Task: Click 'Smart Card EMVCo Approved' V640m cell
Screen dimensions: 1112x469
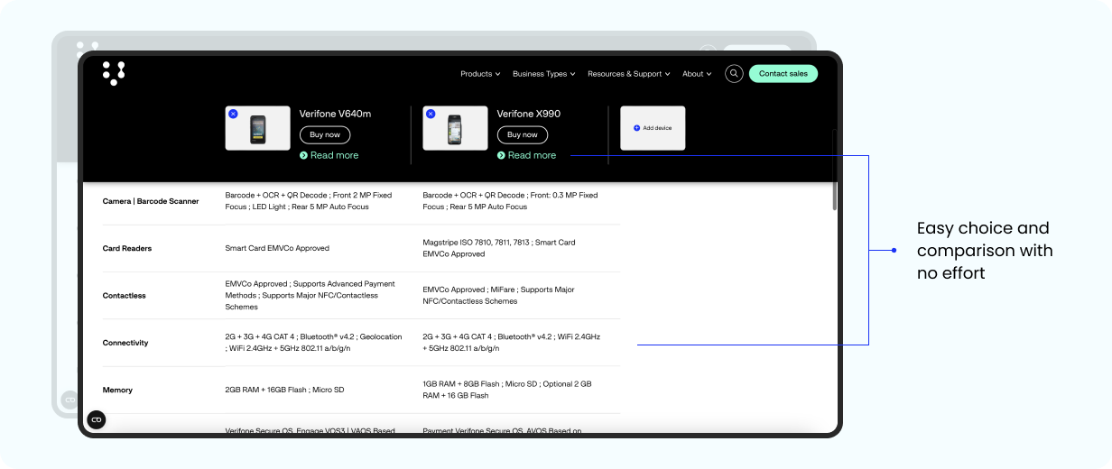Action: point(277,248)
